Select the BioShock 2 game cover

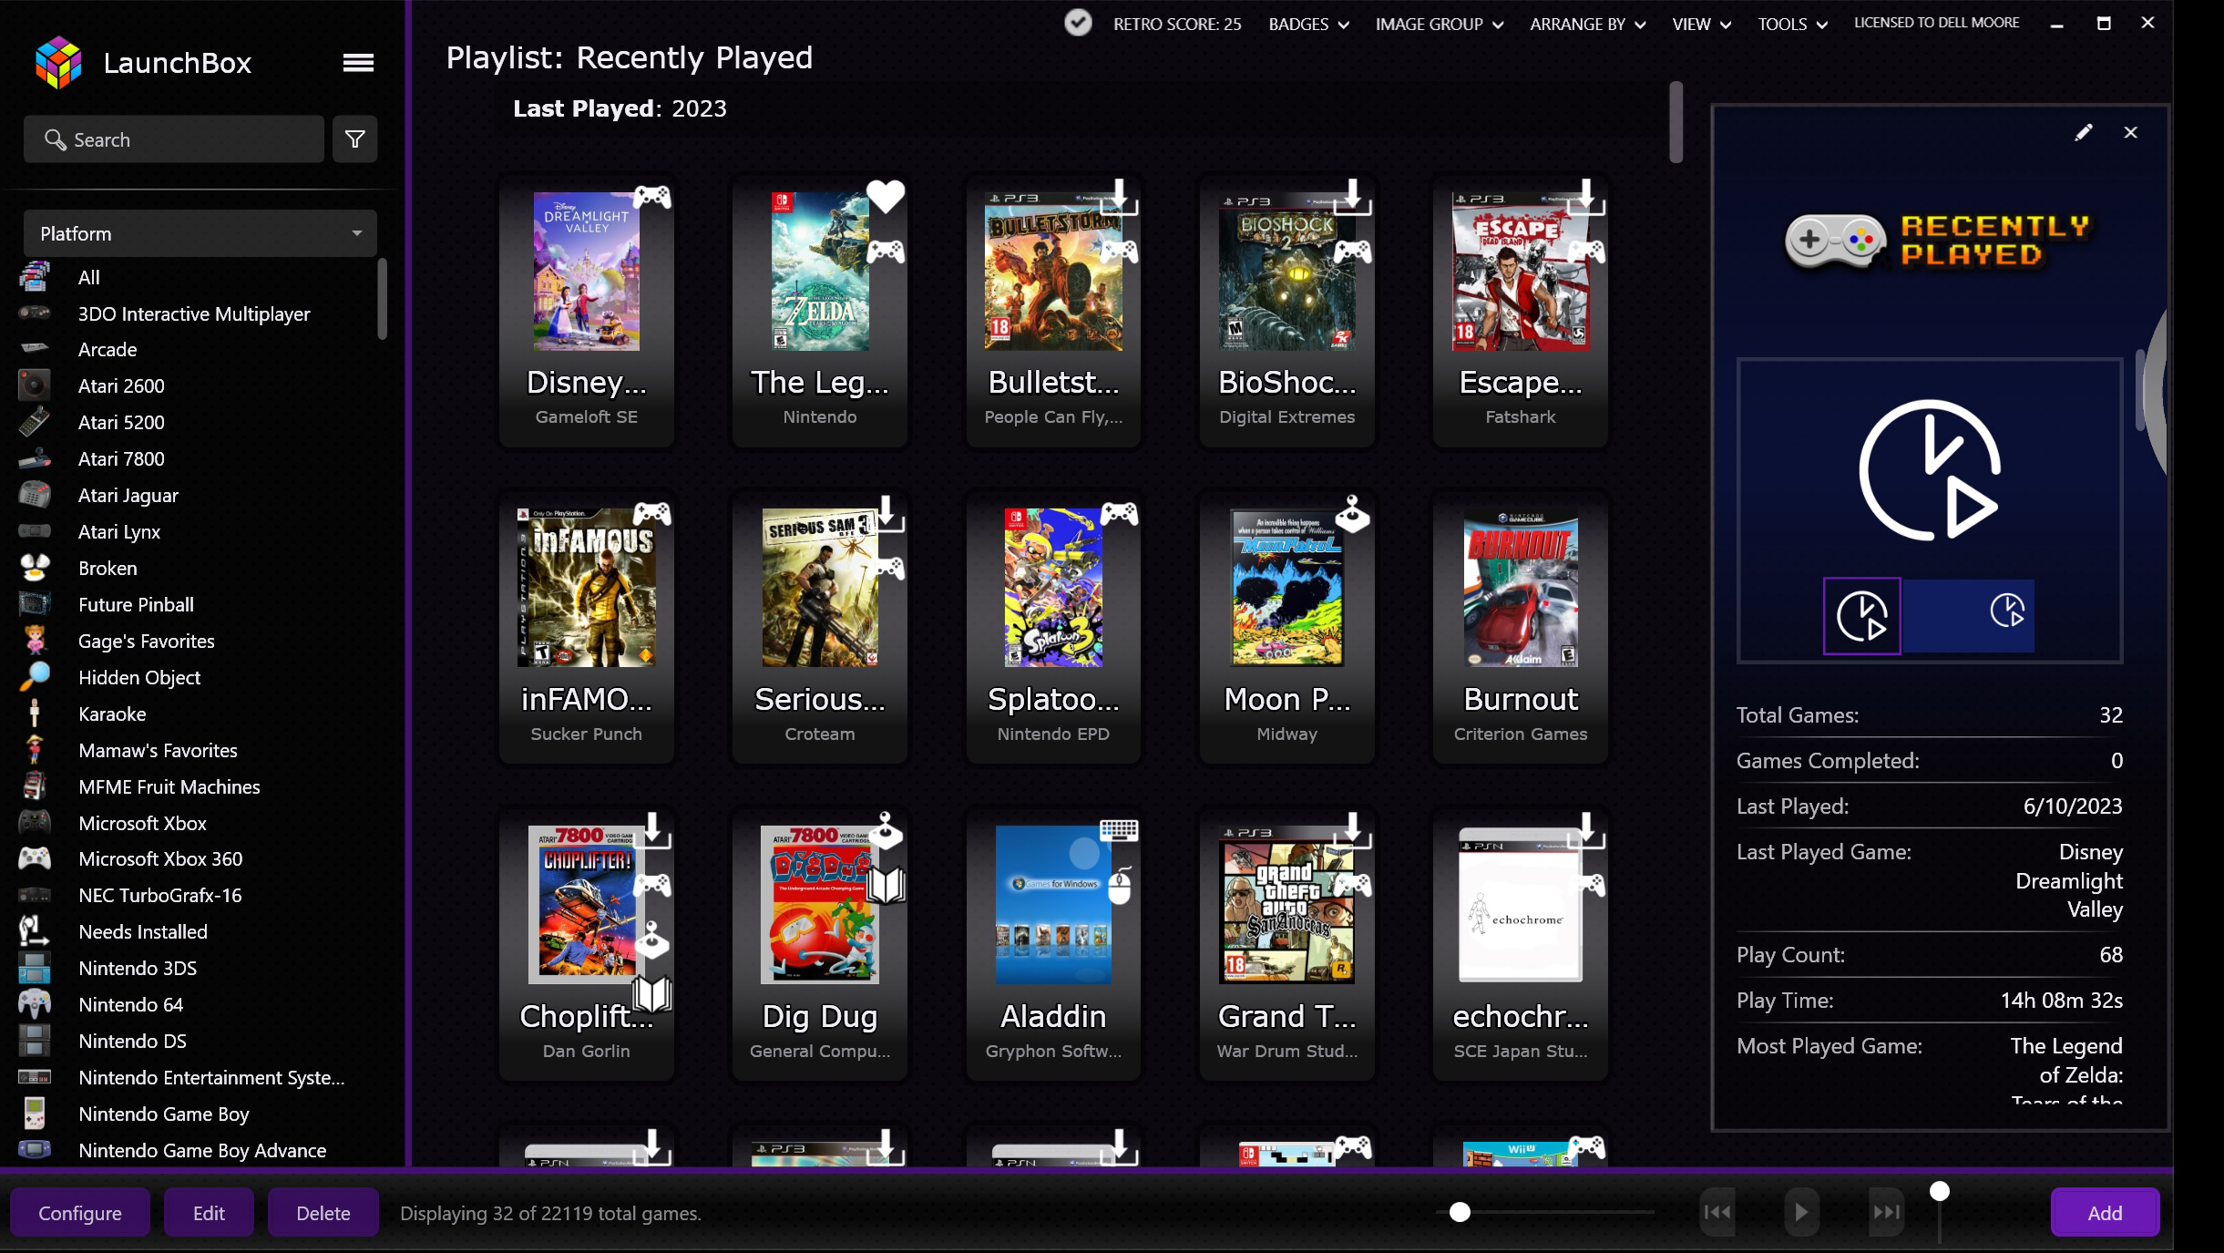coord(1286,272)
